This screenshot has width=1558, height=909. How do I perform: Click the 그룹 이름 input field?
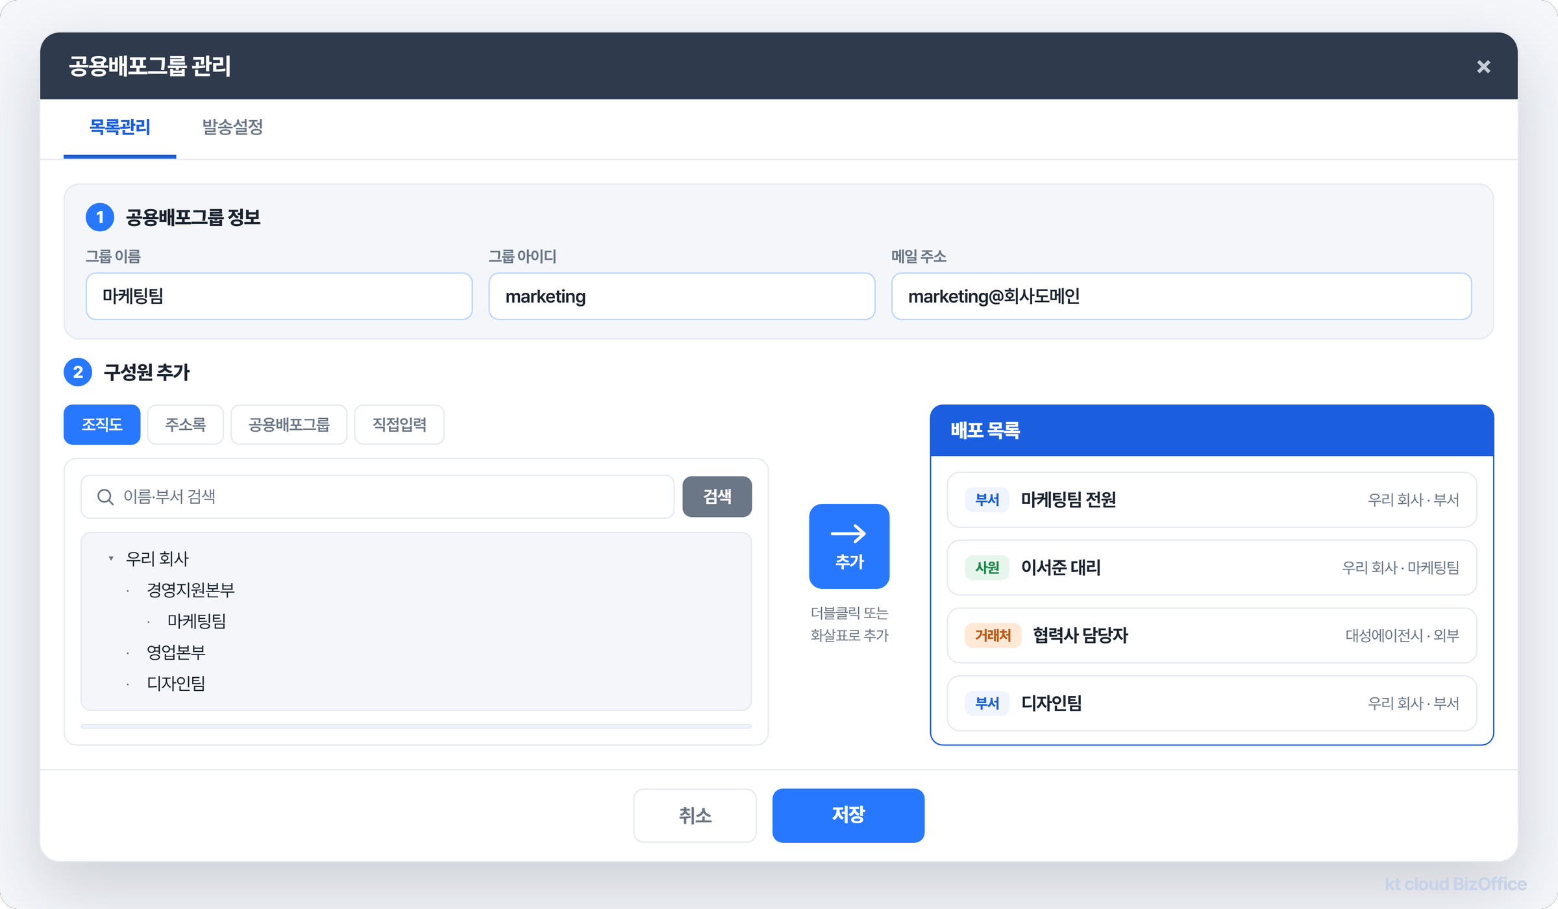click(x=278, y=296)
